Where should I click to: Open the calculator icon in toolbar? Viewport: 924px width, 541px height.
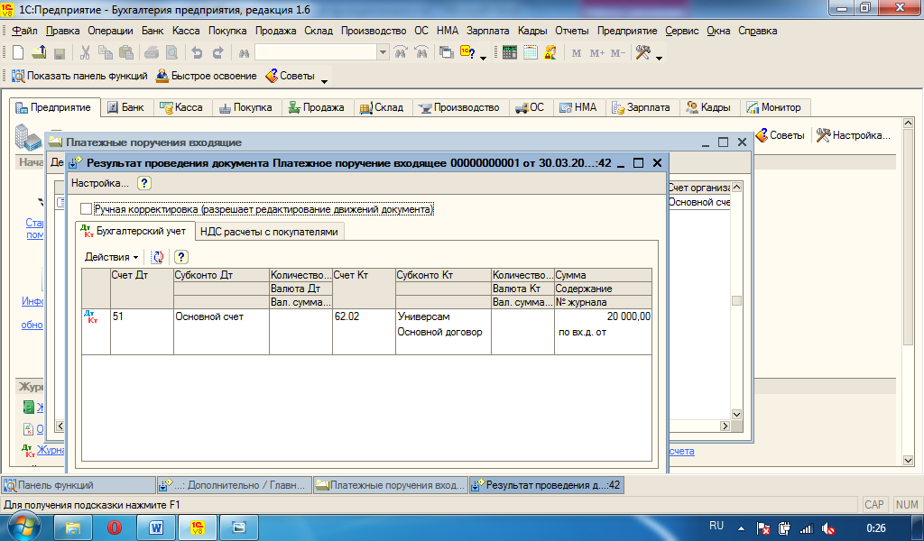(x=510, y=53)
